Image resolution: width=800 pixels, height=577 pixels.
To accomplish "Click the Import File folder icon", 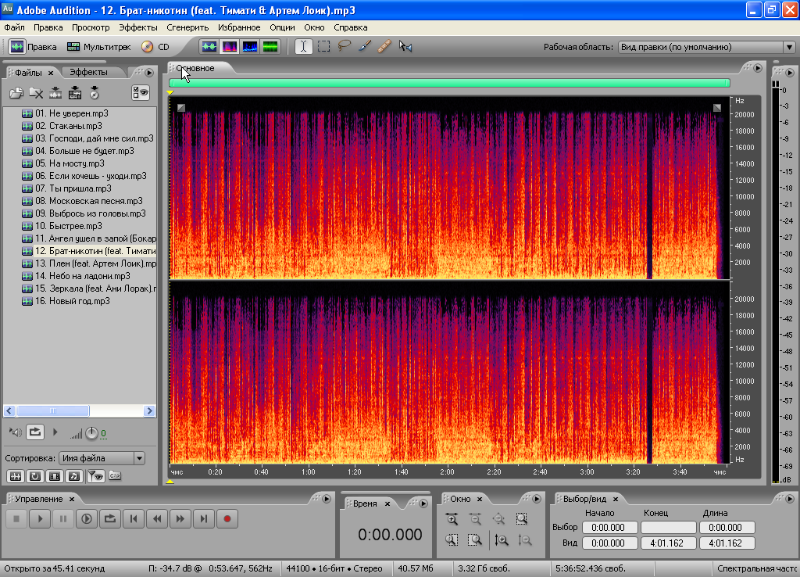I will tap(16, 93).
